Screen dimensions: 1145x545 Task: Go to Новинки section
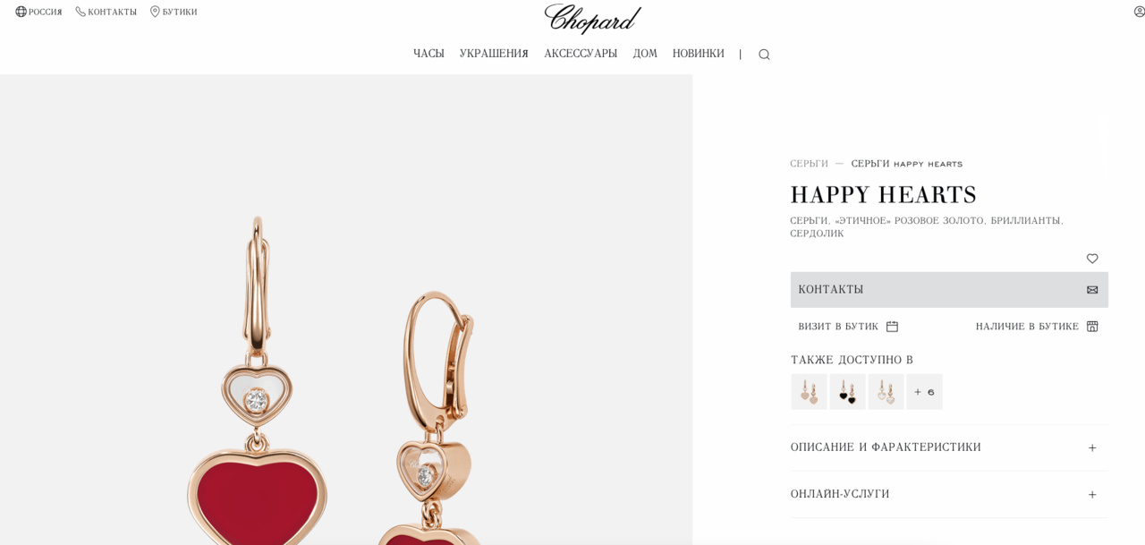(x=699, y=54)
